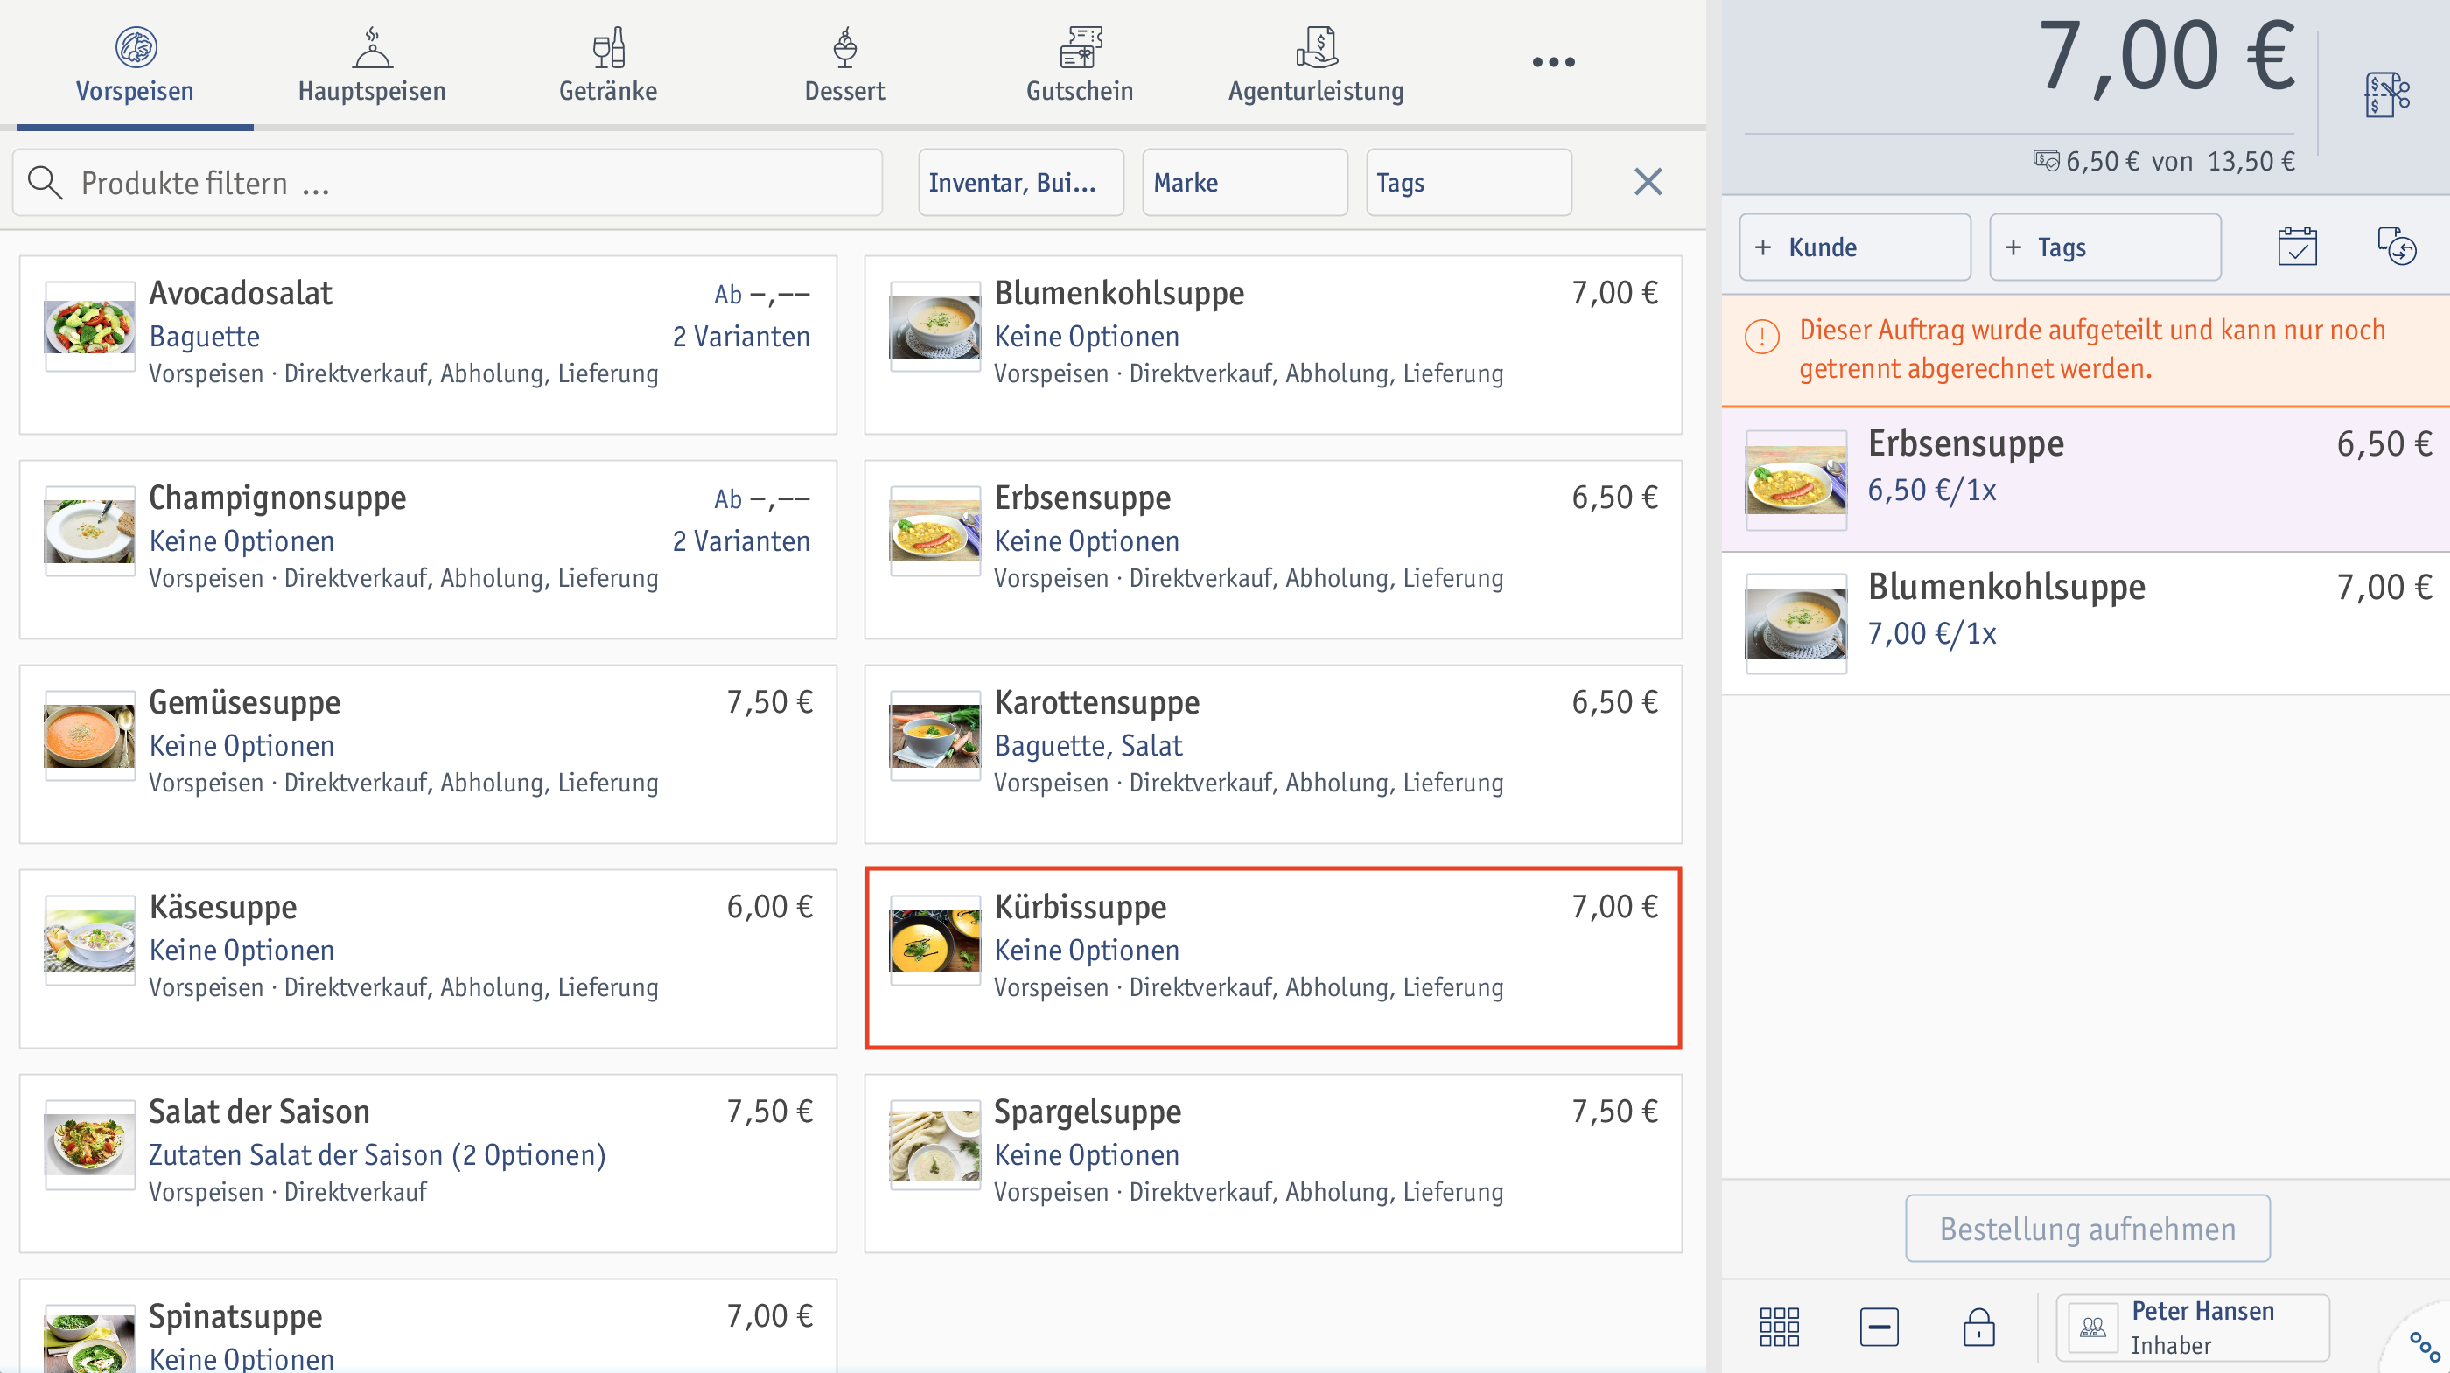Viewport: 2450px width, 1373px height.
Task: Open the split bill icon
Action: [2386, 94]
